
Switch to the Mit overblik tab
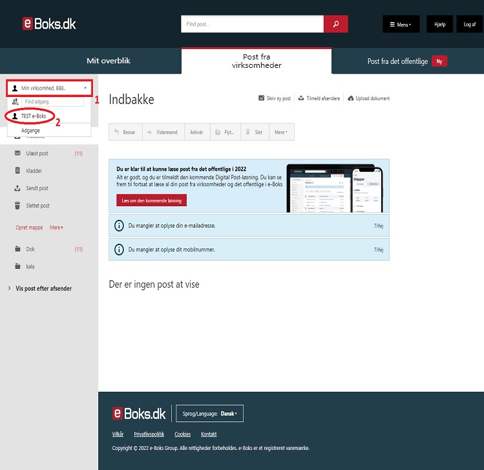tap(109, 61)
